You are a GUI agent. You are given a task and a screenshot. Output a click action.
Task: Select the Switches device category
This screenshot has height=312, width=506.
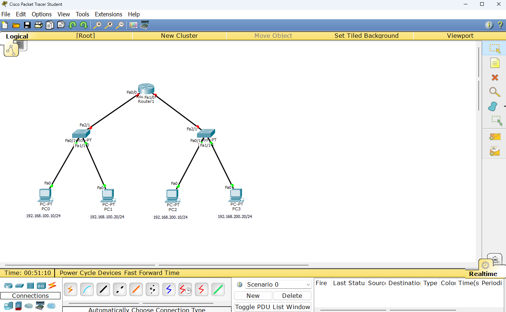coord(19,285)
